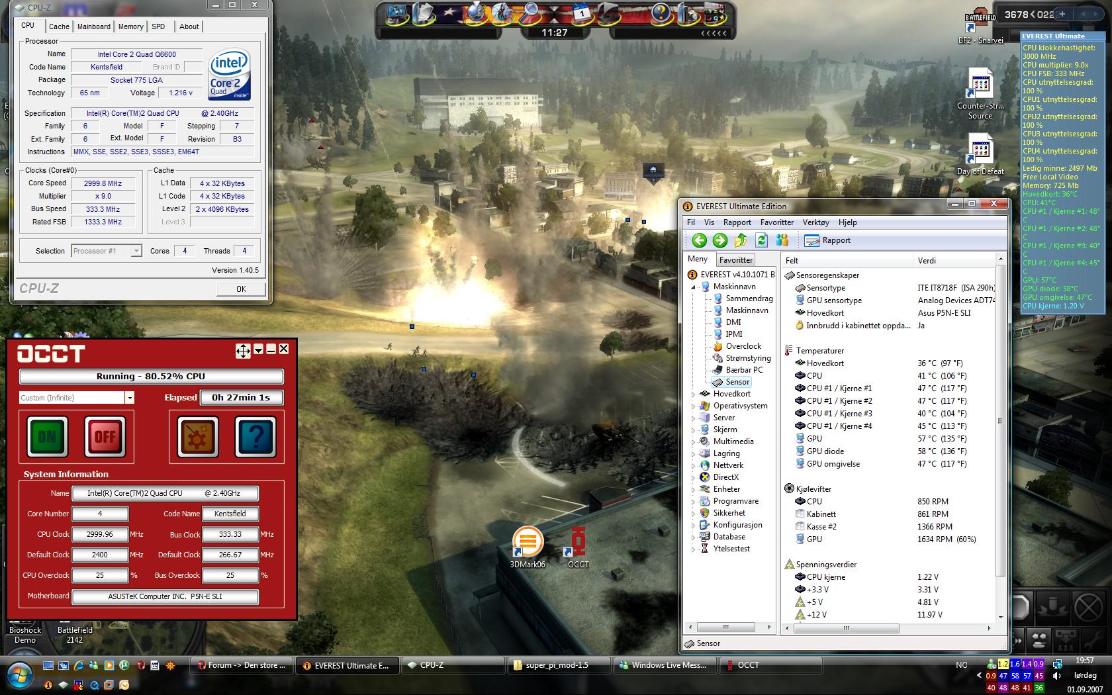Image resolution: width=1112 pixels, height=695 pixels.
Task: Open the Day of Defeat desktop shortcut
Action: point(980,154)
